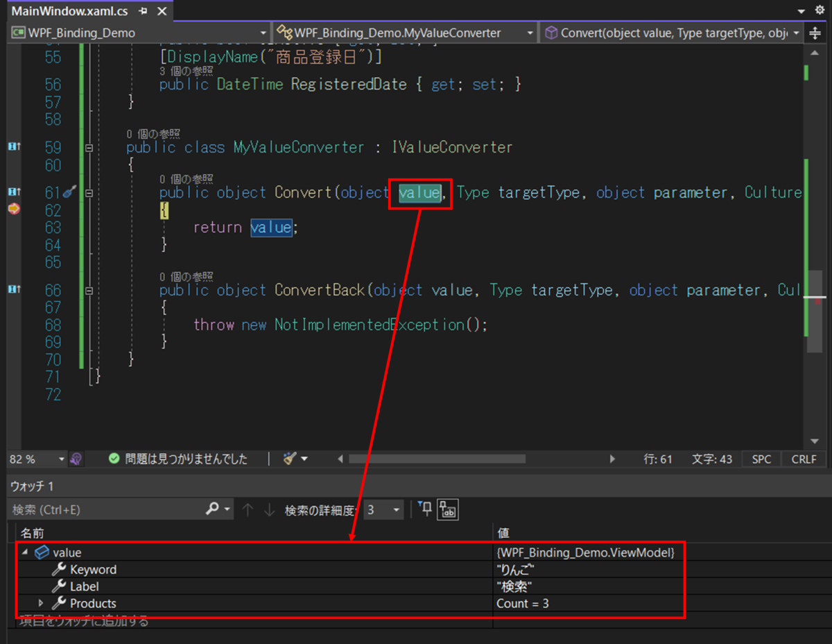
Task: Click the watch search magnifier icon
Action: click(x=213, y=509)
